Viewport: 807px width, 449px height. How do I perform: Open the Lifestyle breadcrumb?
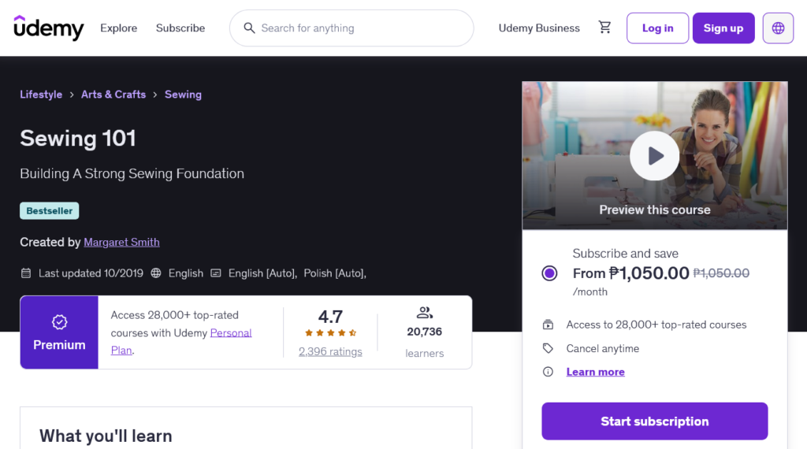pyautogui.click(x=41, y=95)
